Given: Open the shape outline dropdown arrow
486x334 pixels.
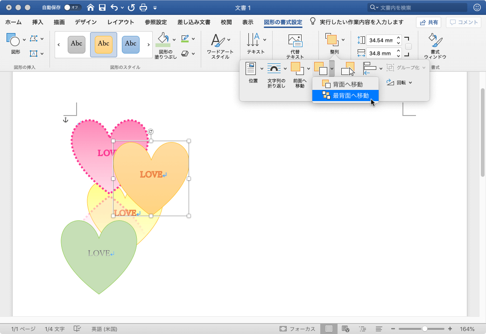Looking at the screenshot, I should point(193,39).
